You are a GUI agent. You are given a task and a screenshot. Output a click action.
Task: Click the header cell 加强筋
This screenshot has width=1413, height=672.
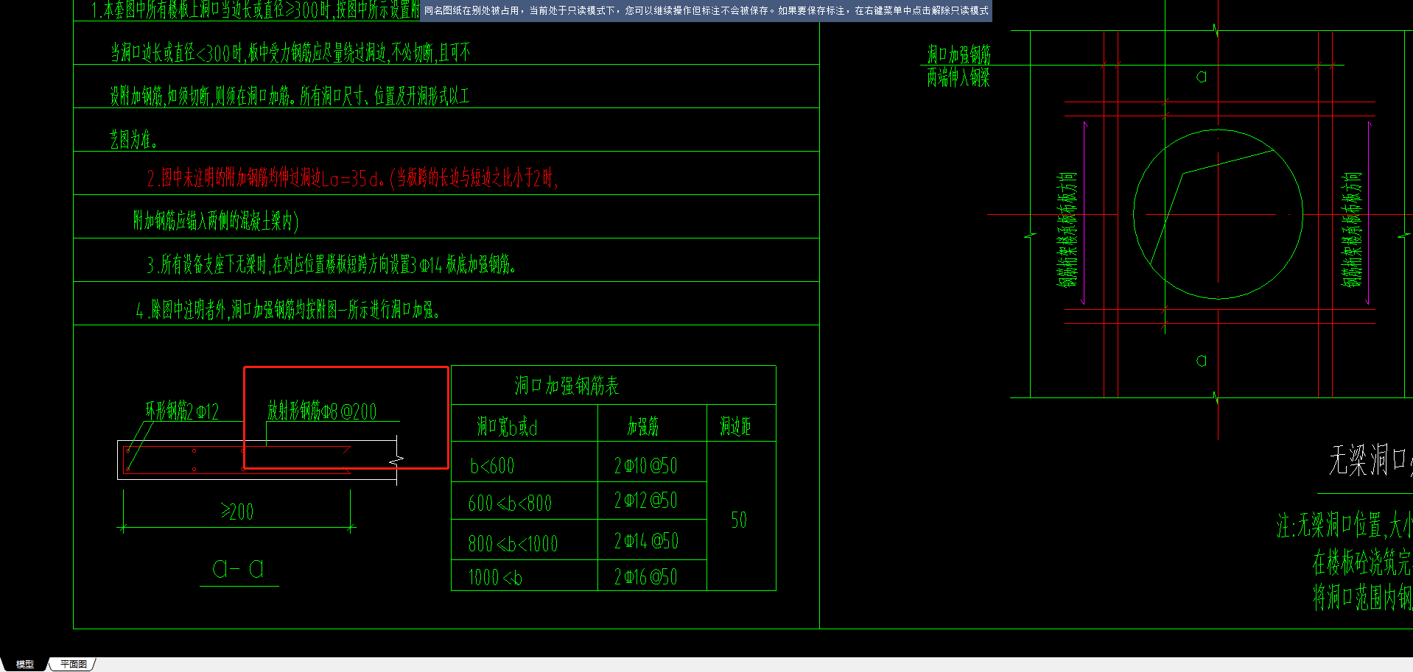click(x=643, y=426)
